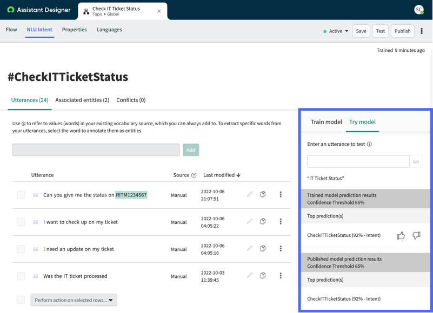The image size is (433, 313).
Task: Copy the RITM1234567 status utterance
Action: (263, 194)
